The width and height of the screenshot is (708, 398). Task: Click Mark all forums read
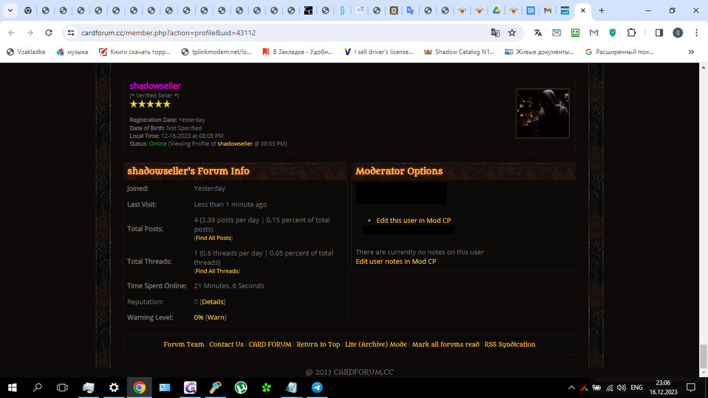(446, 344)
